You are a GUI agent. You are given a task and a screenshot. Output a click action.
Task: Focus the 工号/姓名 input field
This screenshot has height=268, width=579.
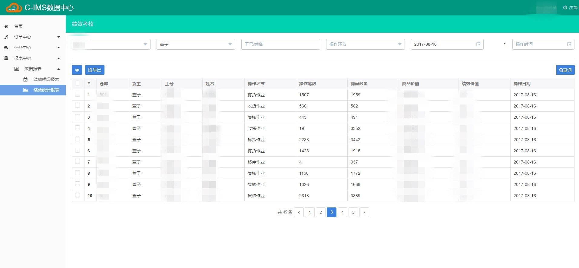pos(281,44)
